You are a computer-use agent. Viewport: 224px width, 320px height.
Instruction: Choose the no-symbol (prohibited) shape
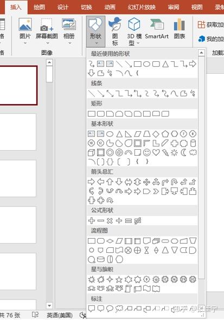[x=119, y=152]
